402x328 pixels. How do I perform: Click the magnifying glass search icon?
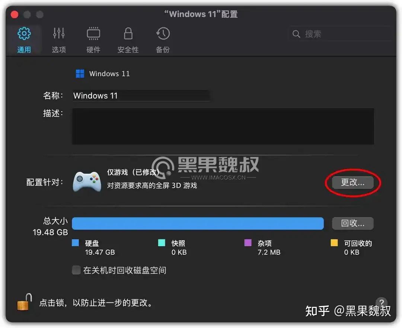(x=296, y=34)
